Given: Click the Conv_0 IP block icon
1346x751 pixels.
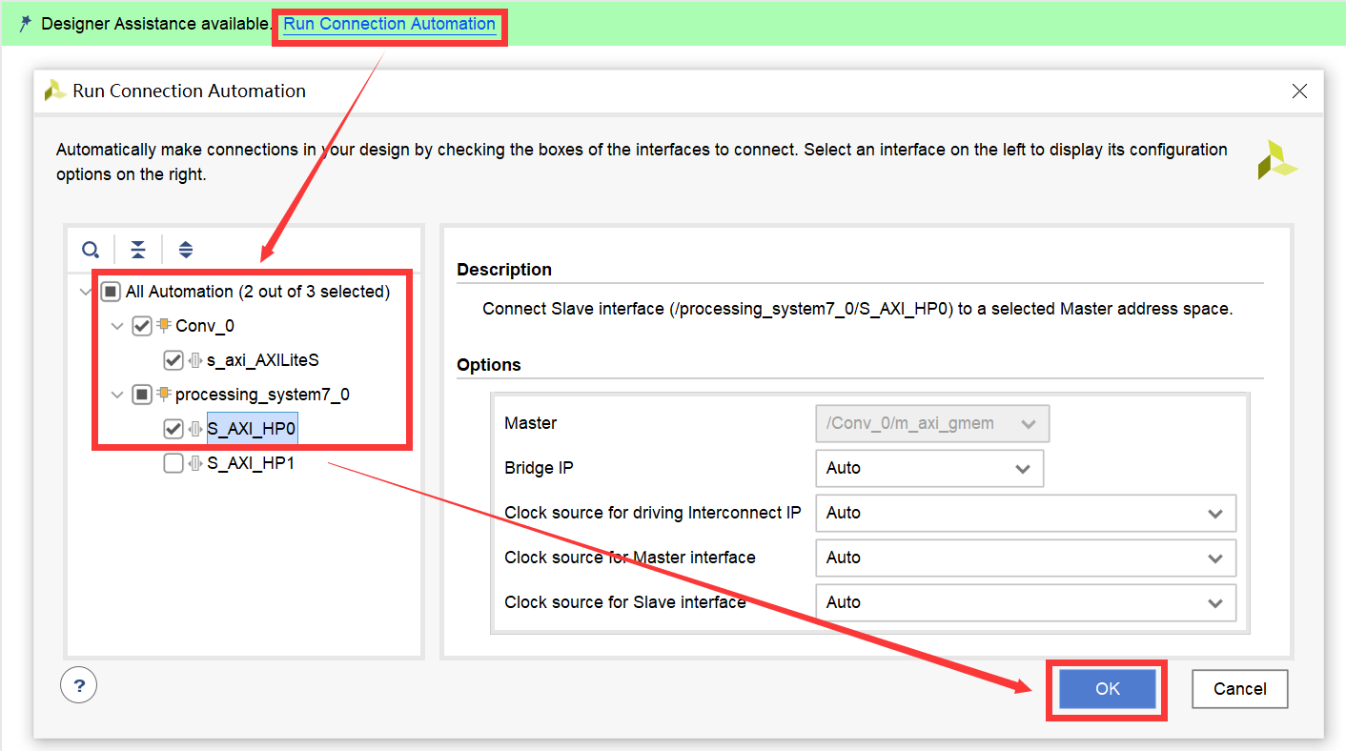Looking at the screenshot, I should (164, 326).
